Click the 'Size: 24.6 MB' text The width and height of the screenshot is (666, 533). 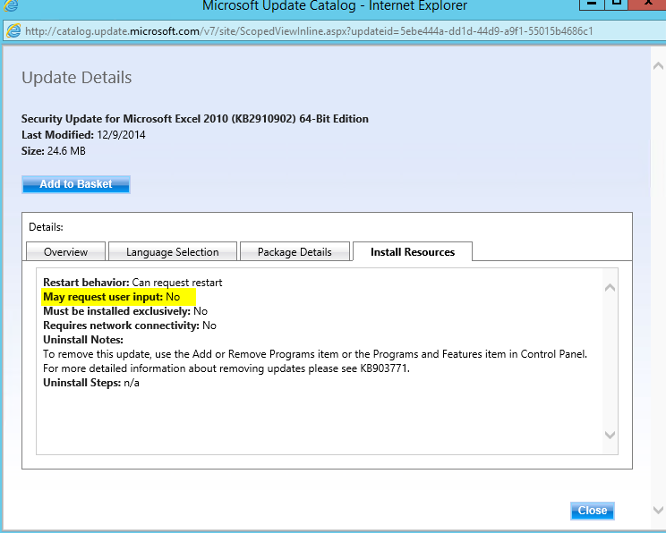(x=54, y=151)
